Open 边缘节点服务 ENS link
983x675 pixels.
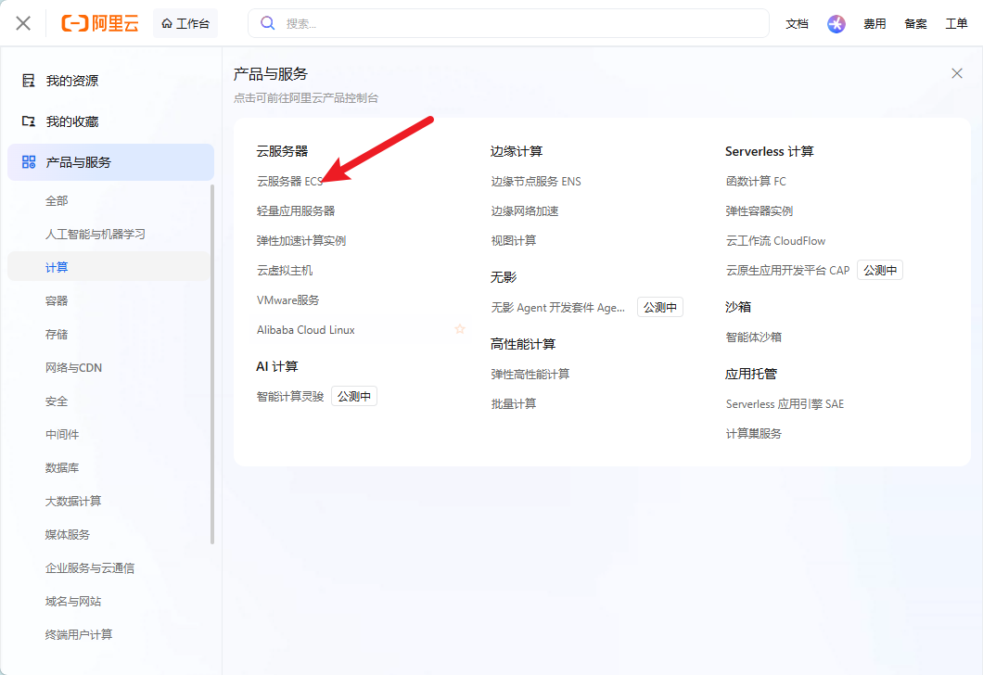[x=536, y=181]
